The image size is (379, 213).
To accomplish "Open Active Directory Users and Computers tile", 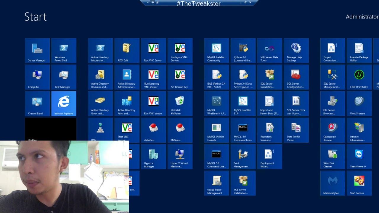I will click(100, 104).
